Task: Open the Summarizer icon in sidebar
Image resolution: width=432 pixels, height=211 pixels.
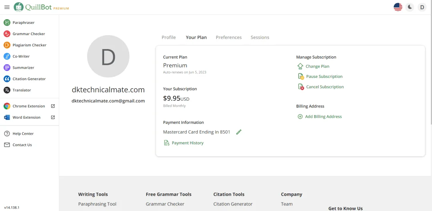Action: click(7, 68)
